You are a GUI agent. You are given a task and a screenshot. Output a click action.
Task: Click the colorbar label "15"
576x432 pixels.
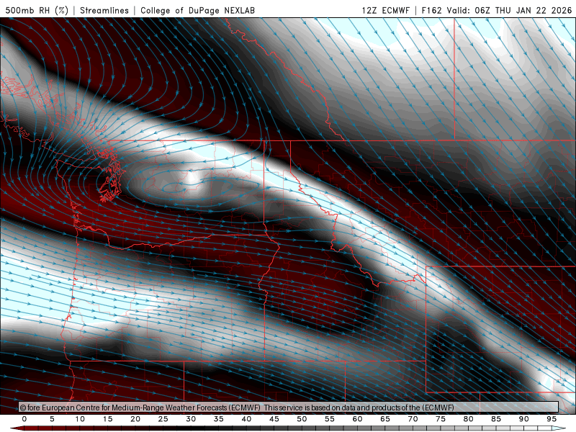click(107, 419)
